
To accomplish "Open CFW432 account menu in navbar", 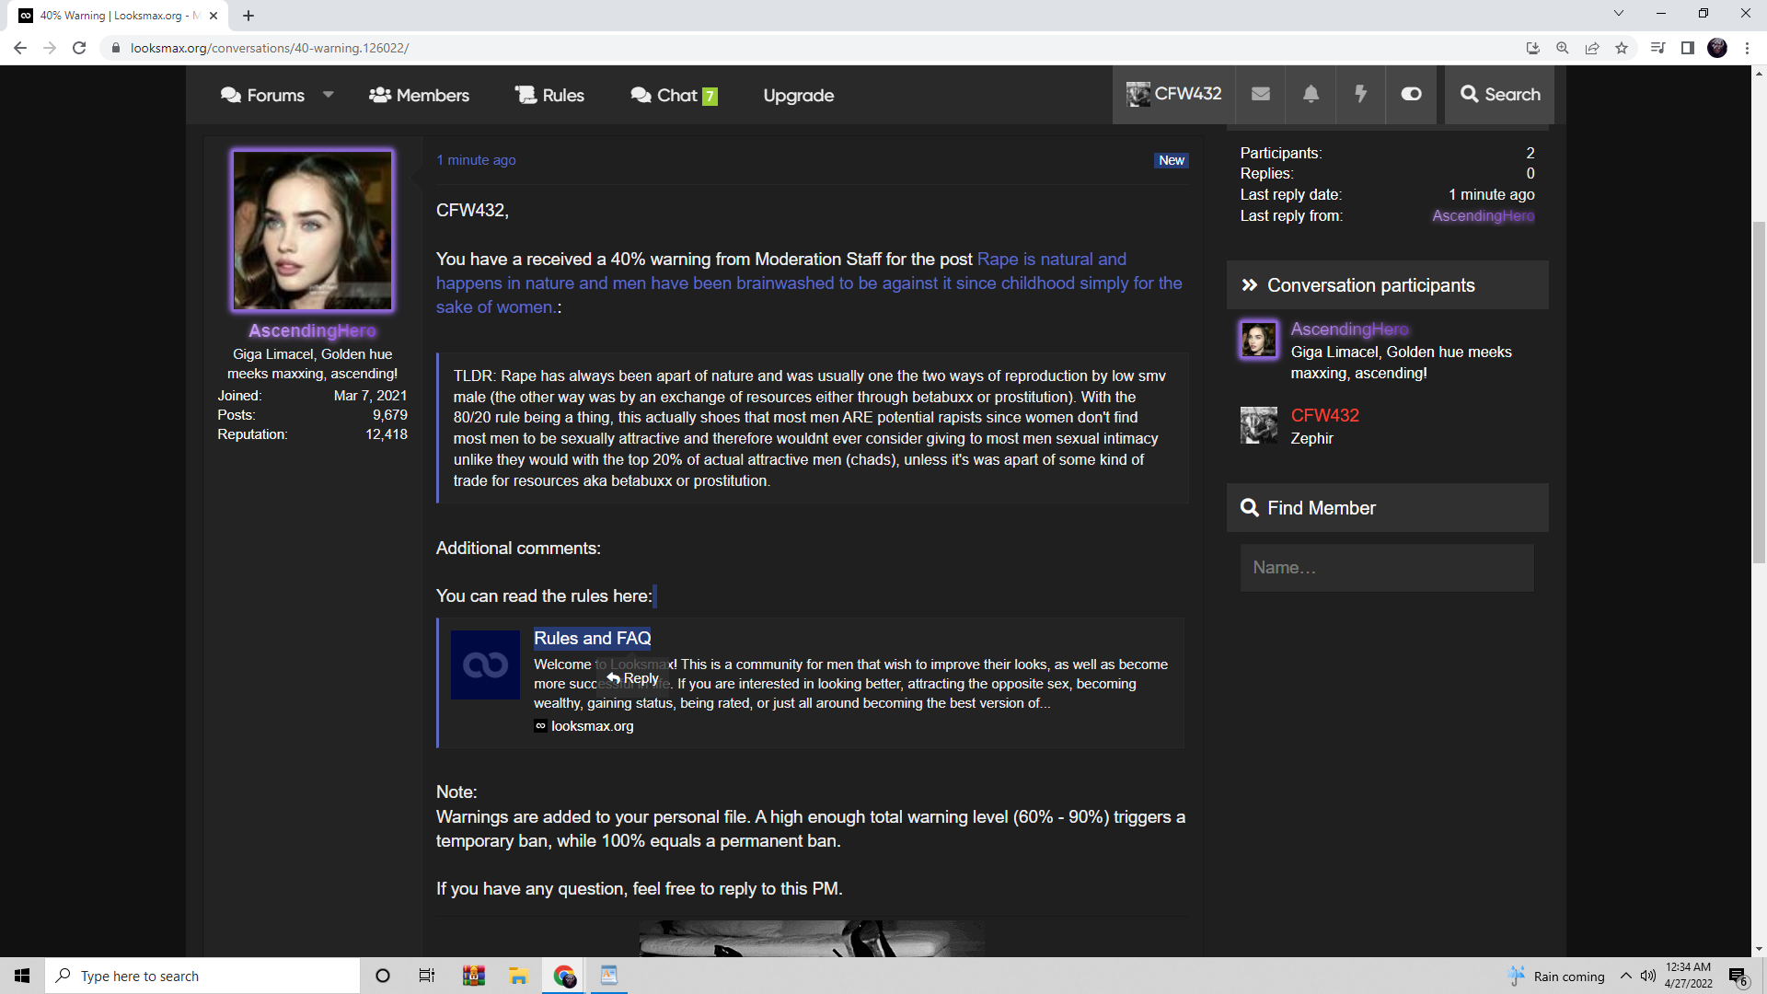I will [1174, 94].
